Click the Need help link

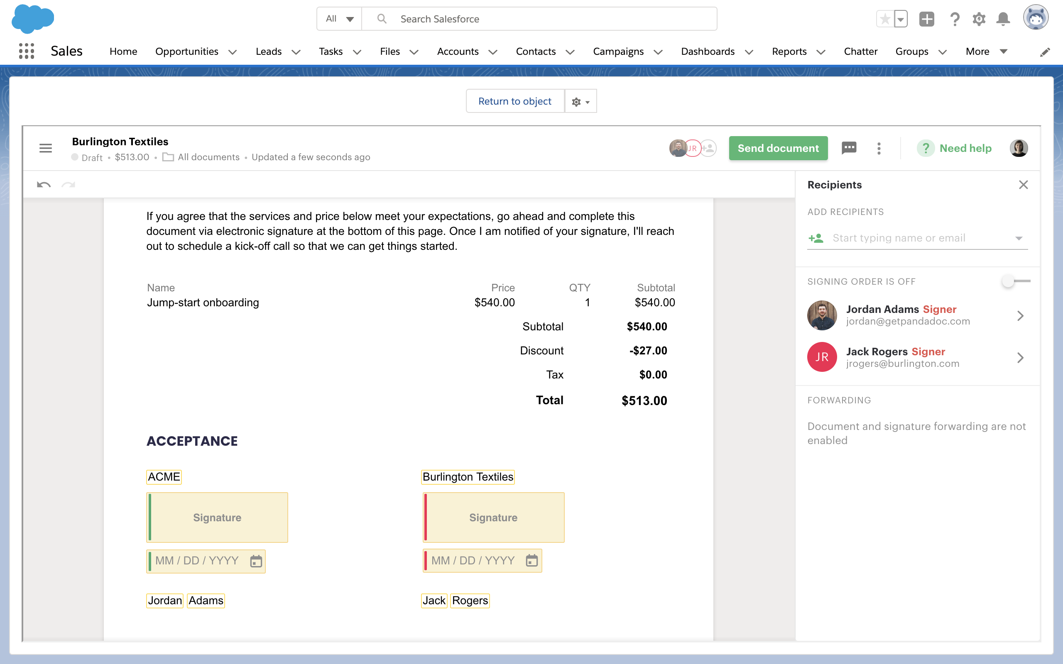965,148
